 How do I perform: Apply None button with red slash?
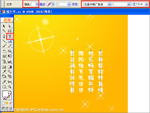(x=10, y=103)
